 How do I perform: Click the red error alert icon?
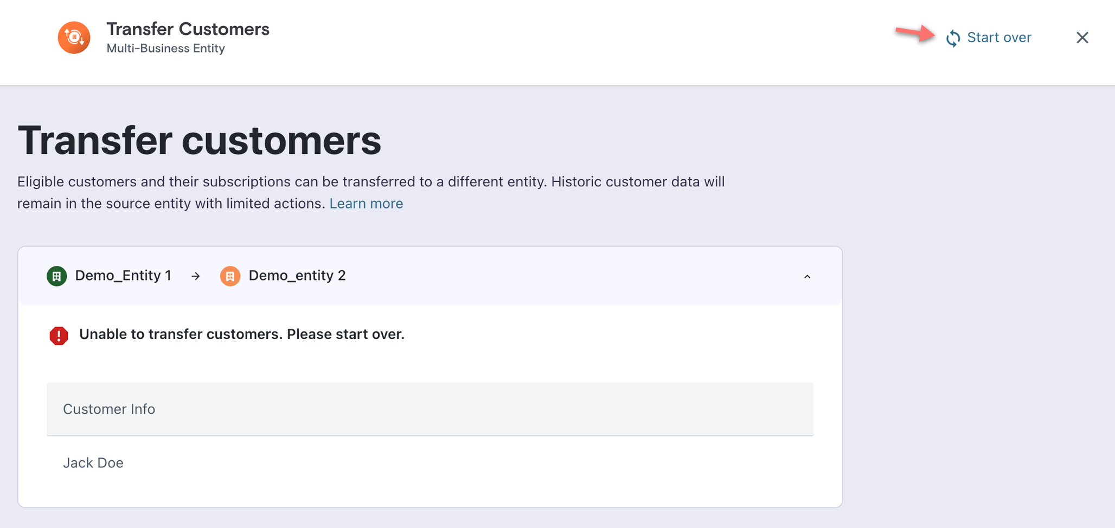coord(59,335)
